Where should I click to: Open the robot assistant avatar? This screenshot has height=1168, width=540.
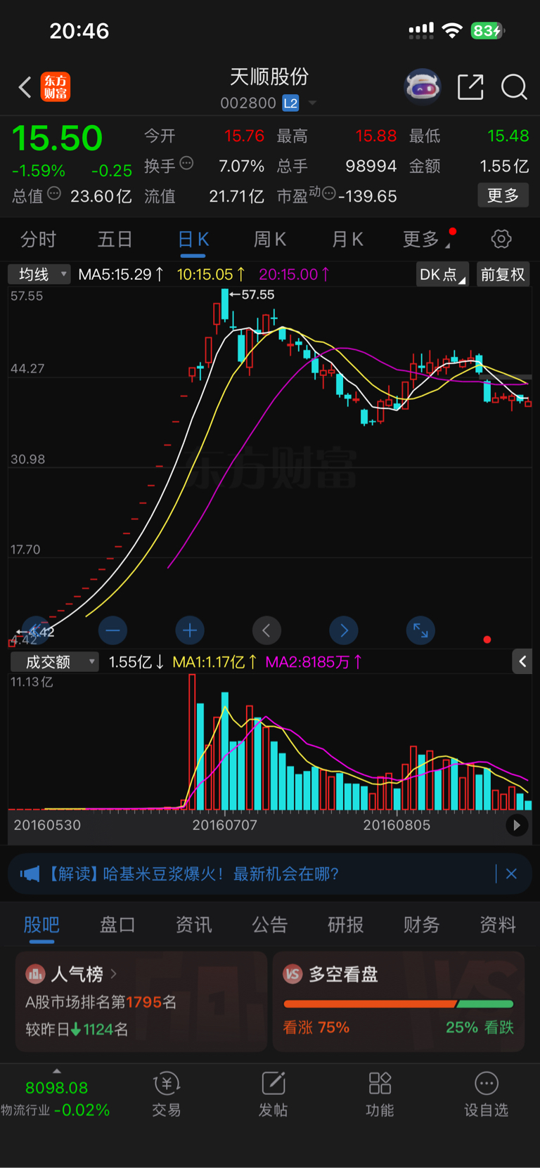422,87
